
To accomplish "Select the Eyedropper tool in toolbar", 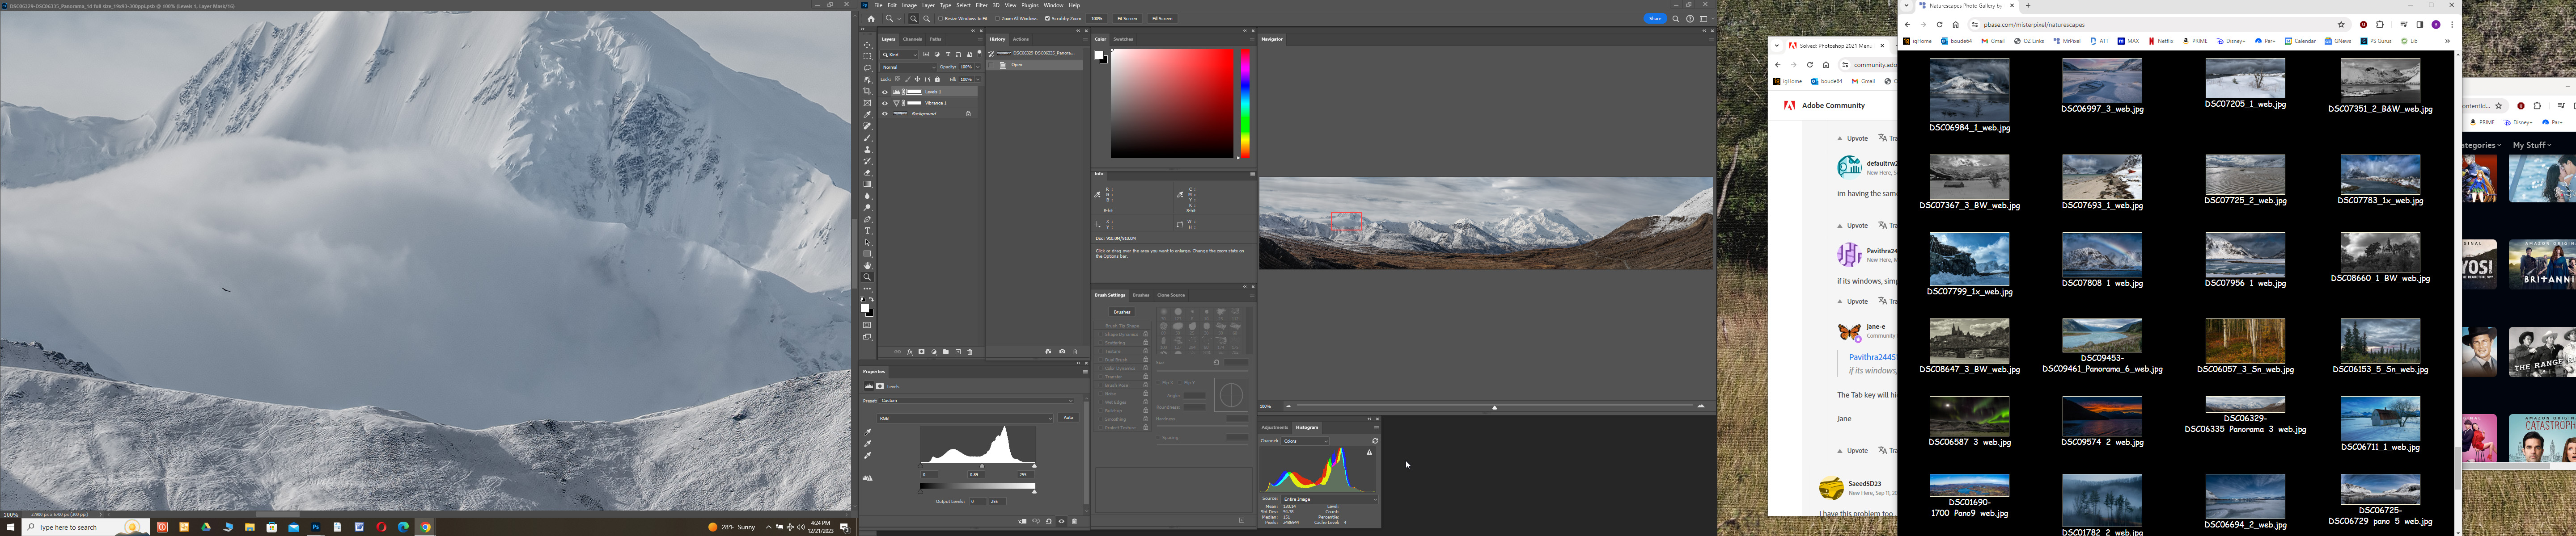I will [x=868, y=115].
